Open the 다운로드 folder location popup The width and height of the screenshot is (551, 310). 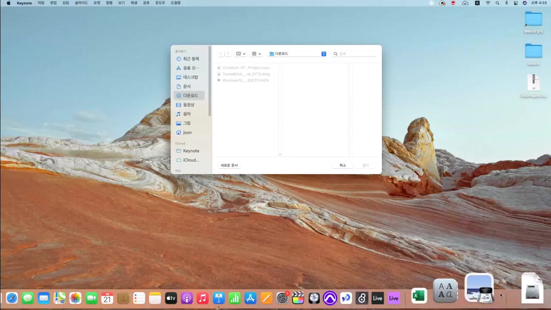pos(297,54)
